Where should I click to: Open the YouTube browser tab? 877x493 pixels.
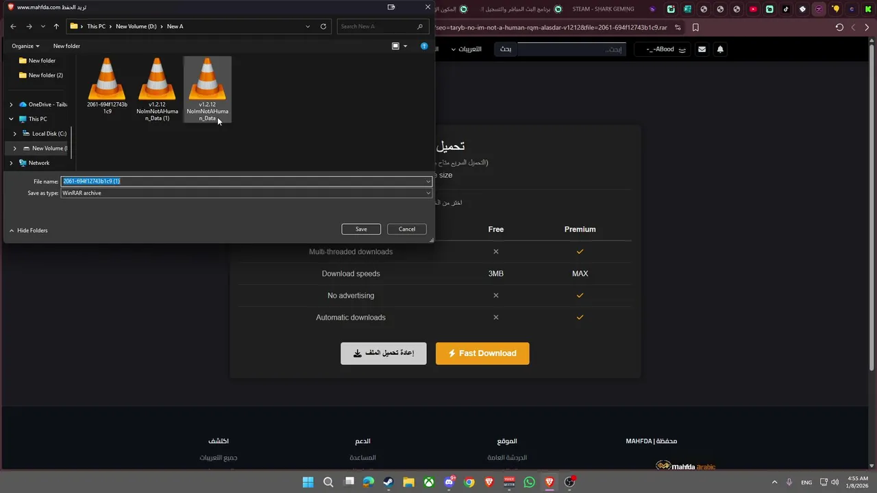point(753,9)
